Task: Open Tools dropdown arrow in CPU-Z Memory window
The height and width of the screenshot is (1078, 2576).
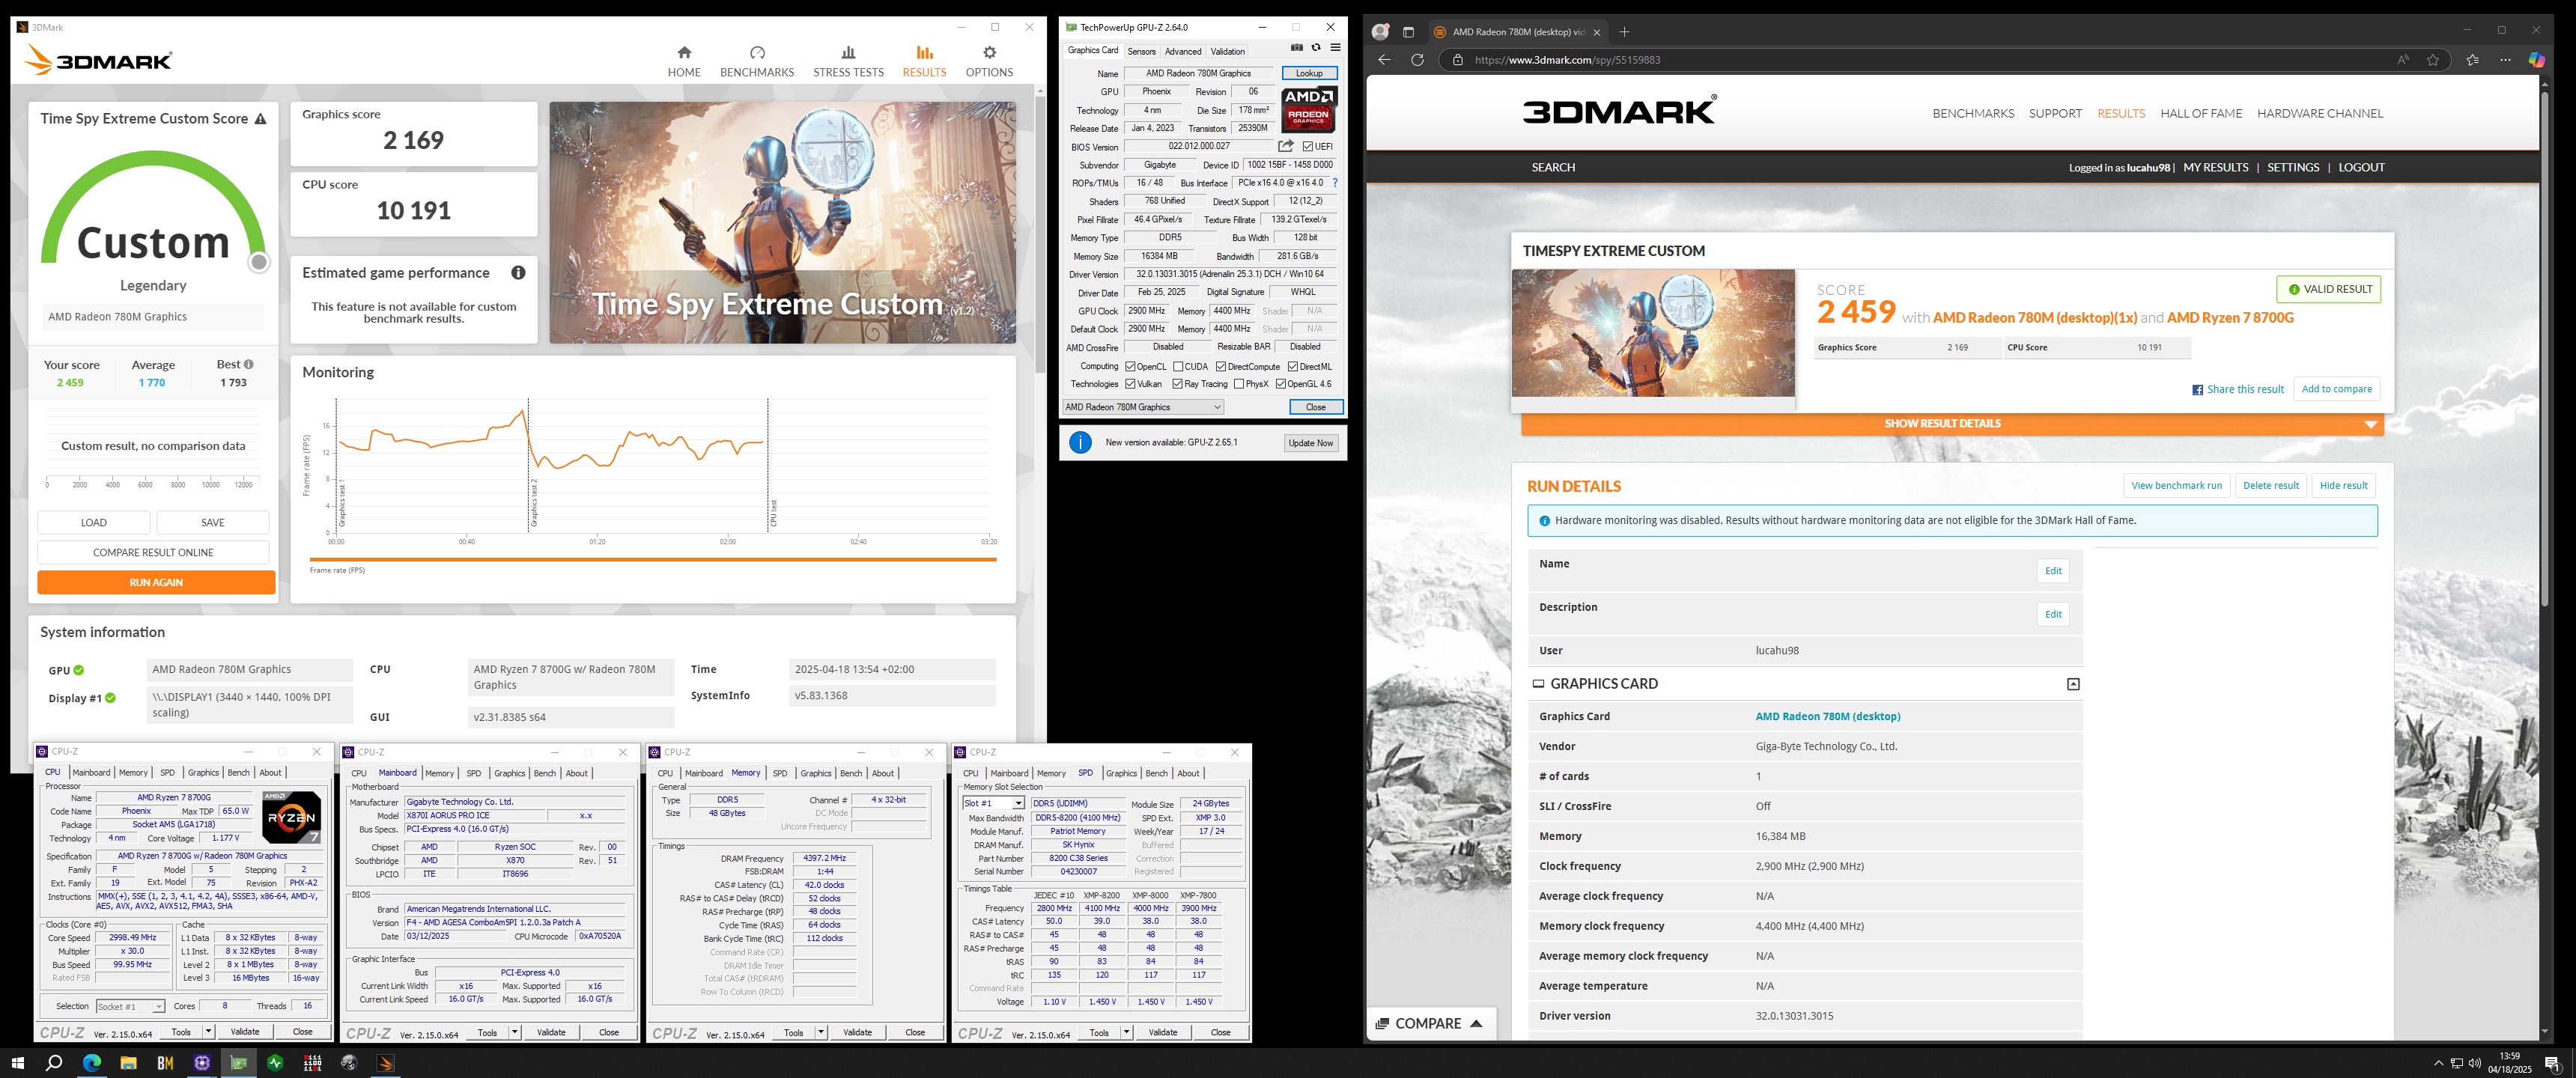Action: coord(821,1033)
